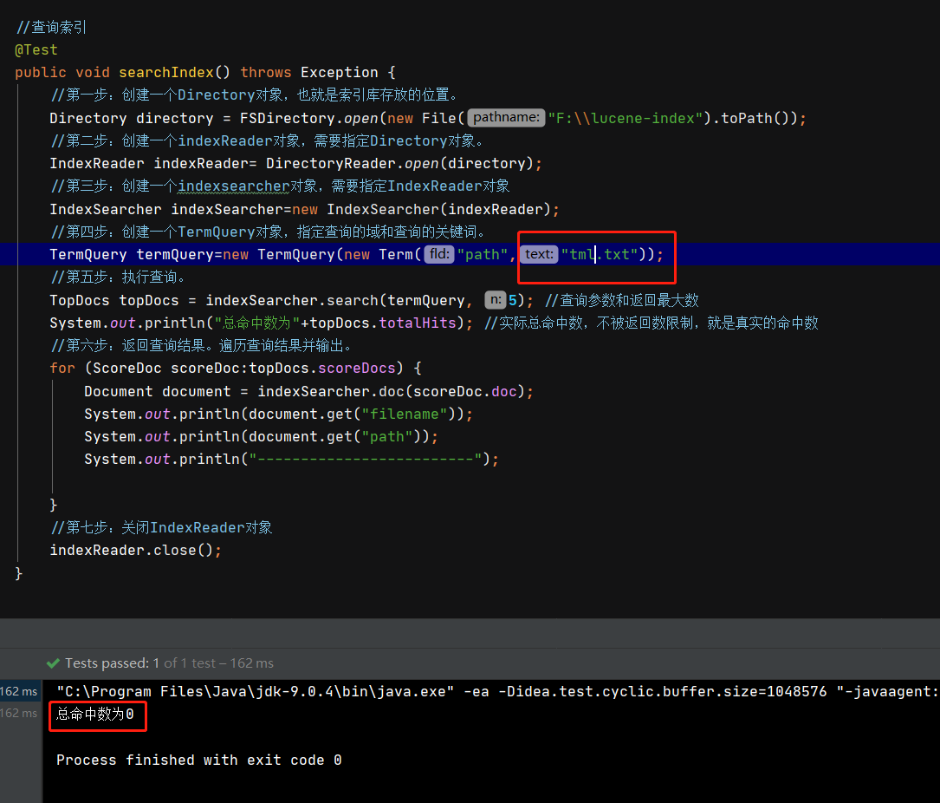
Task: Click the 查询参数和返回最大数 comment
Action: pos(622,300)
